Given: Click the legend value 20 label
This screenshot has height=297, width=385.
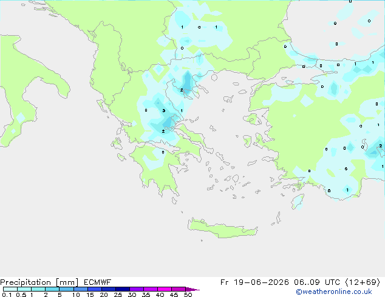Looking at the screenshot, I should tap(104, 295).
